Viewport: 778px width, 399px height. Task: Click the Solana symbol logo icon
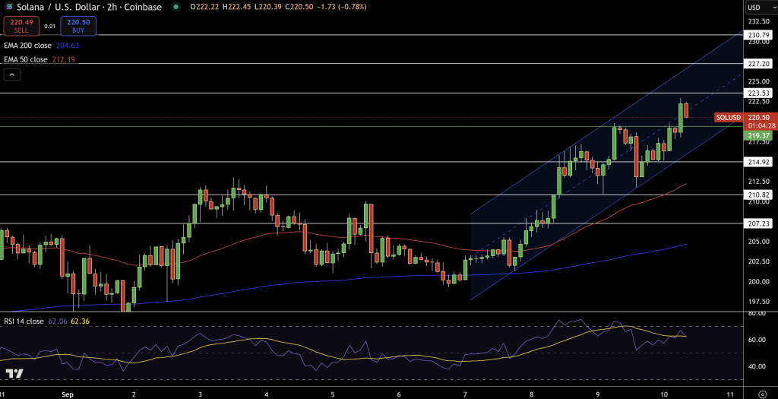coord(9,7)
